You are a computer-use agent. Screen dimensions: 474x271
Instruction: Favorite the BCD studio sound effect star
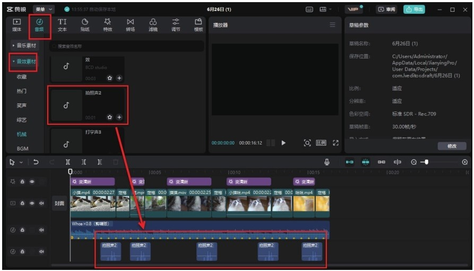[110, 78]
